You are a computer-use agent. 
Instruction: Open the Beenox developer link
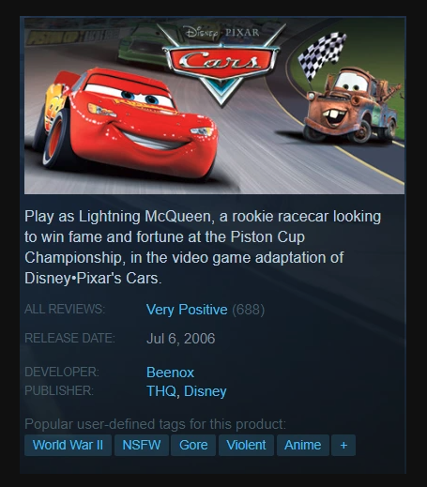point(170,373)
